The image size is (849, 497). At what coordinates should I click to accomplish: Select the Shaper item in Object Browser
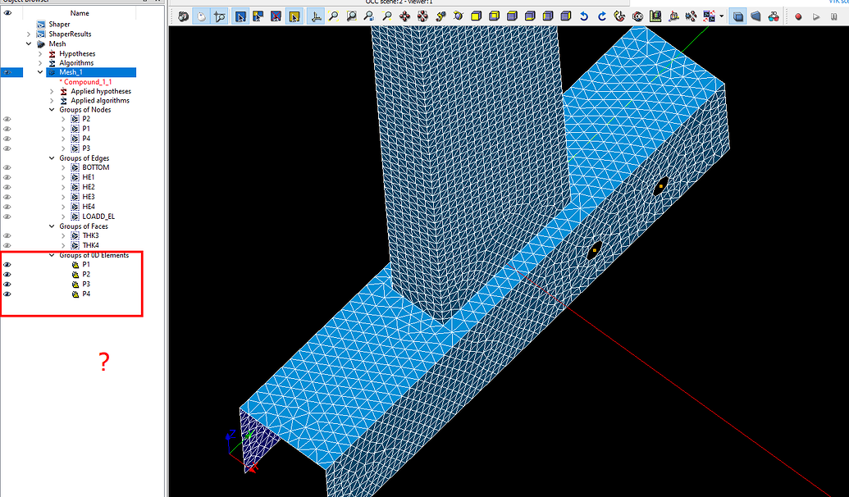point(59,25)
